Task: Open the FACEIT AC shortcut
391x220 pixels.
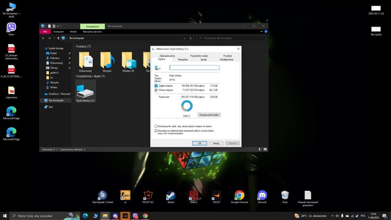Action: [148, 197]
